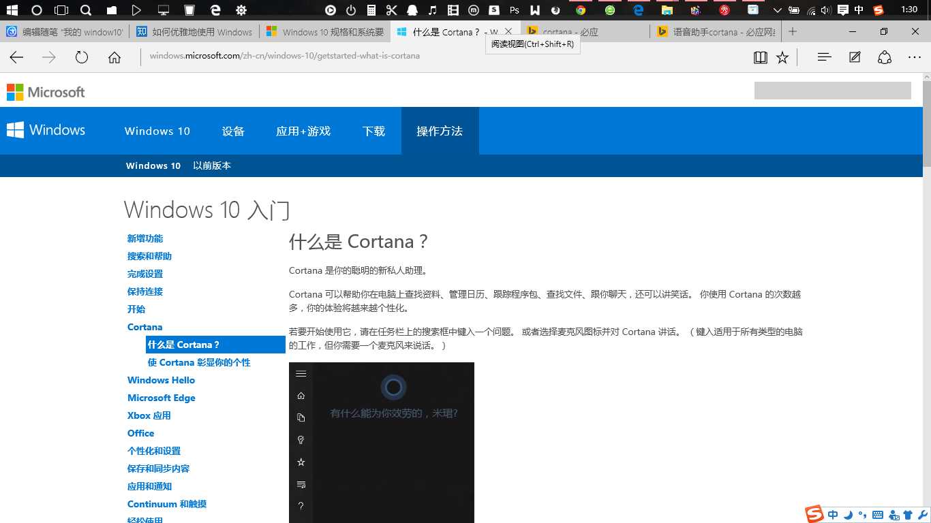Open the Windows Start menu
931x523 pixels.
tap(12, 10)
